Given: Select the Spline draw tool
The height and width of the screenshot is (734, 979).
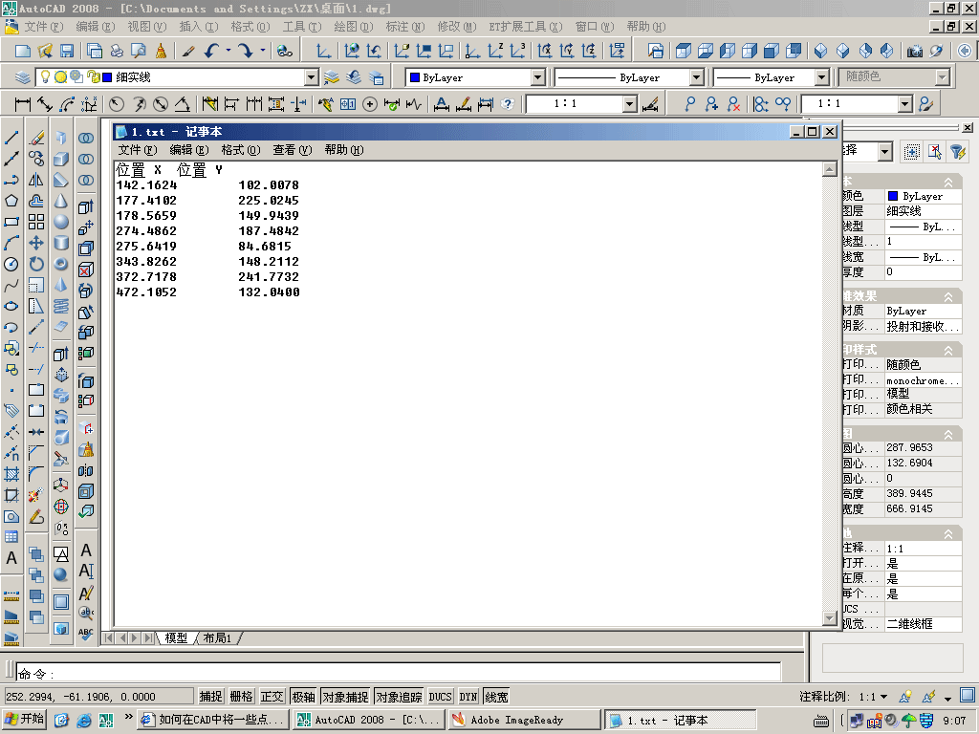Looking at the screenshot, I should (11, 285).
